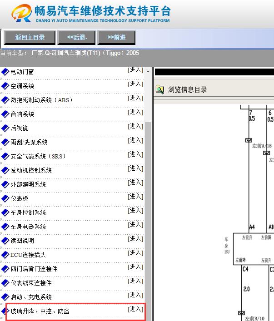Select the 电动门窗 list entry text

point(22,72)
